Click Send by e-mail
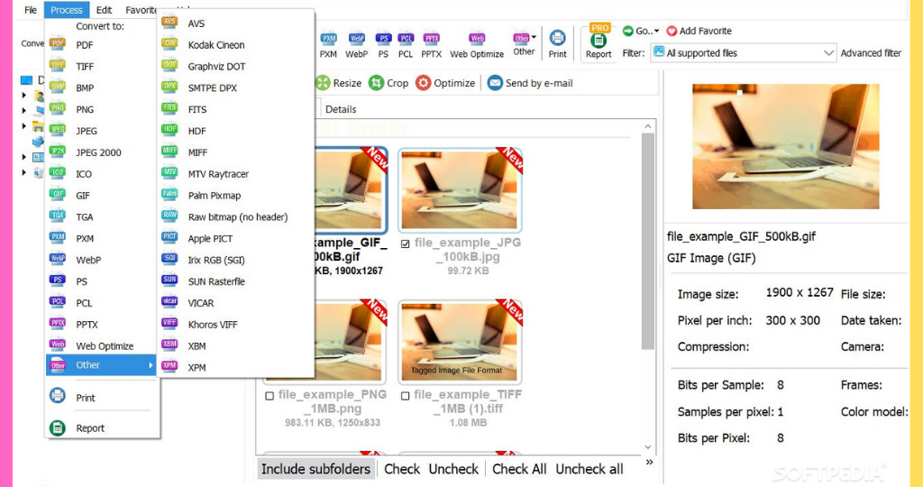 tap(530, 83)
